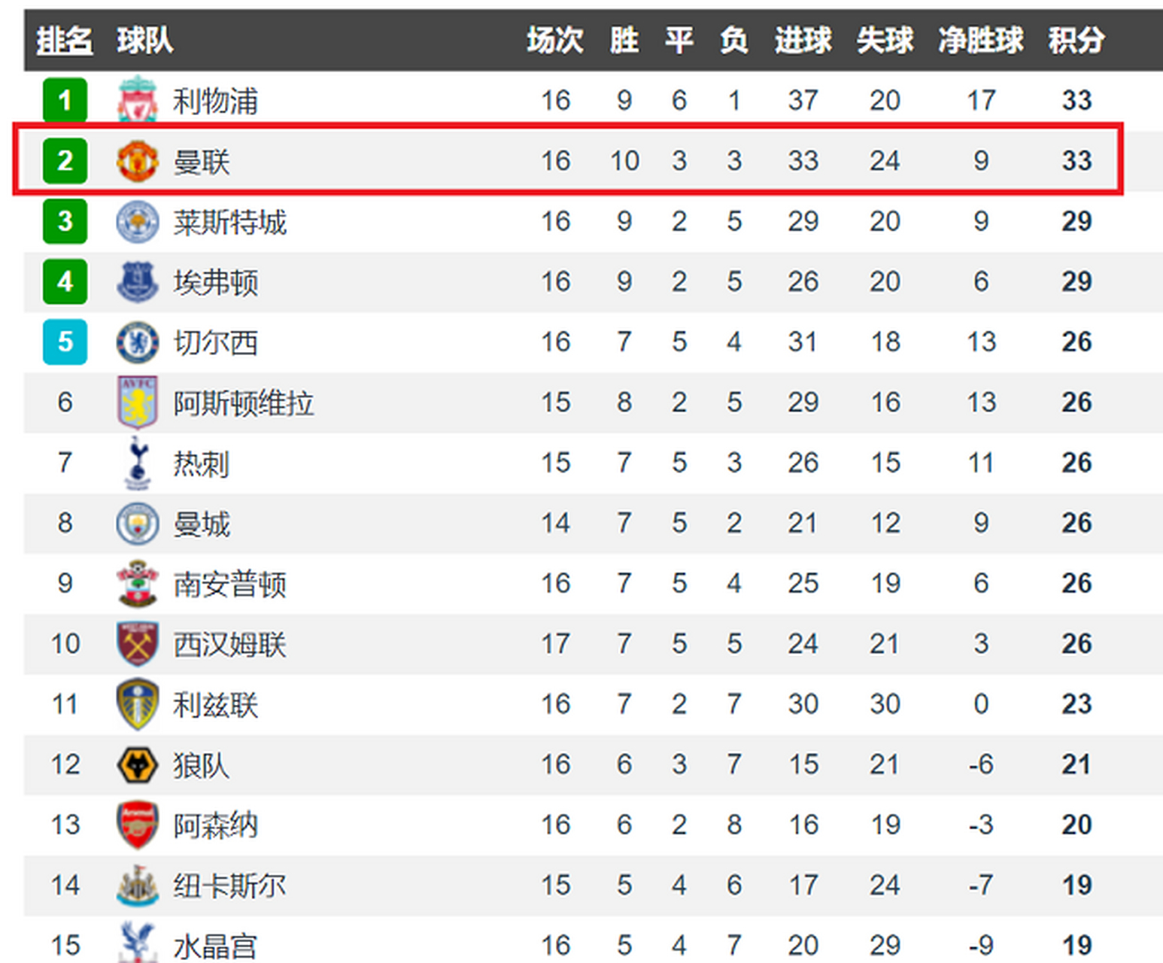Click the Everton club crest
Screen dimensions: 1163x963
[137, 281]
